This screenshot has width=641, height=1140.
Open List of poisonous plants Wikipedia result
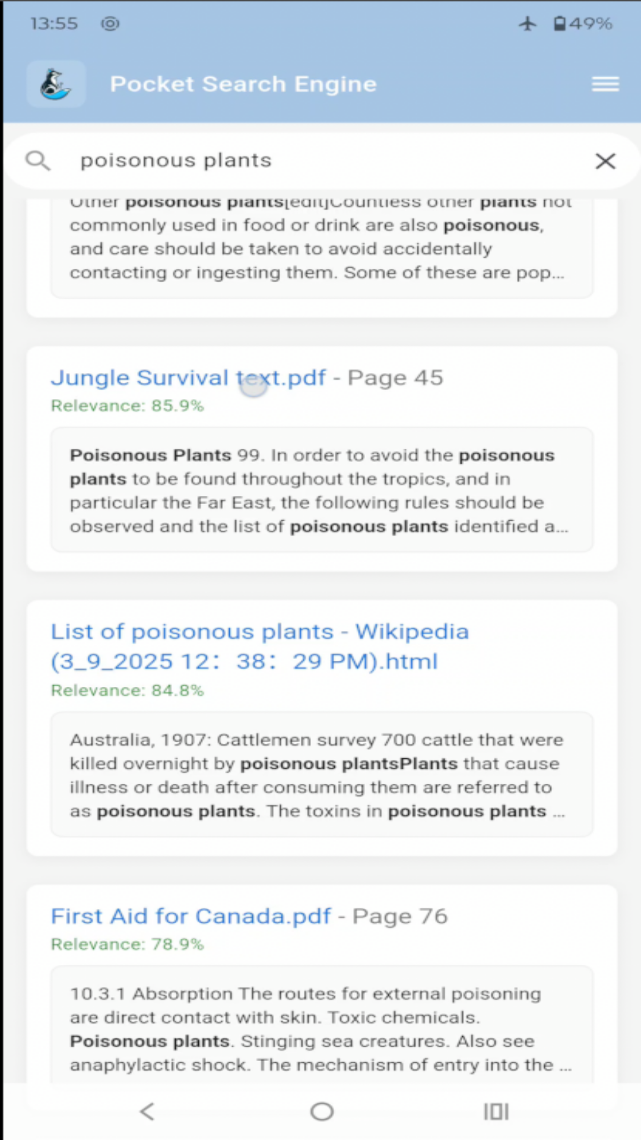259,646
